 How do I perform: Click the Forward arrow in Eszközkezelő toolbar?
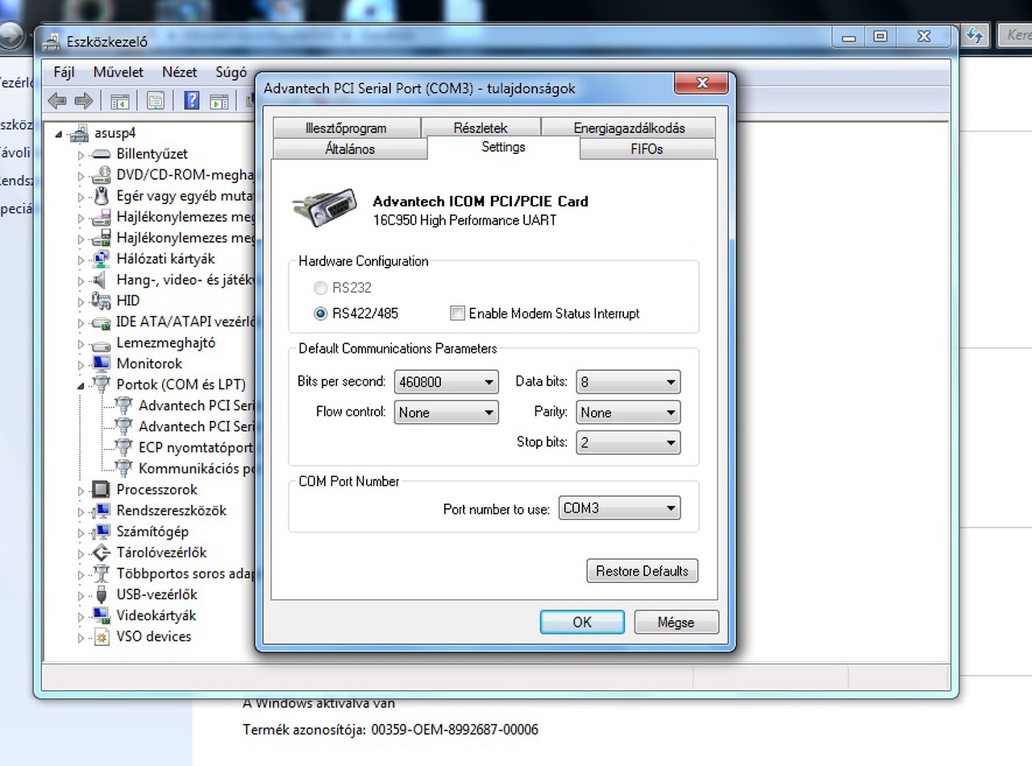tap(83, 101)
